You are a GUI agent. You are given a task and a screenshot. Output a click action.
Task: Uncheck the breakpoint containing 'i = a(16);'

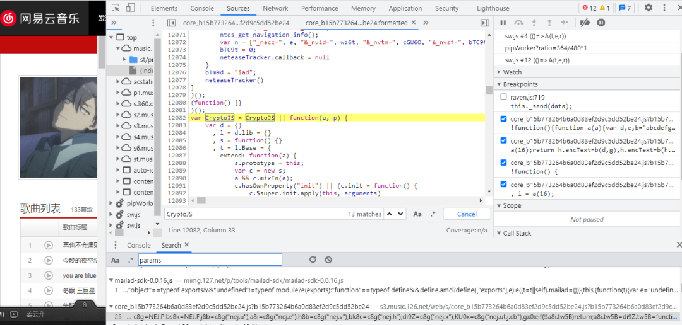[503, 185]
